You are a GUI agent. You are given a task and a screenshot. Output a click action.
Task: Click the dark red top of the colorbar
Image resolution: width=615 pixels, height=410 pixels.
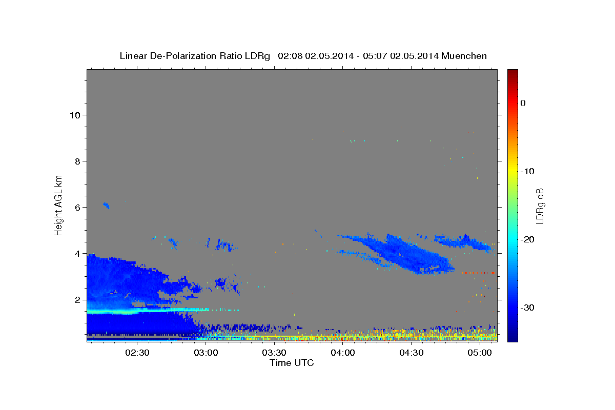(x=512, y=73)
